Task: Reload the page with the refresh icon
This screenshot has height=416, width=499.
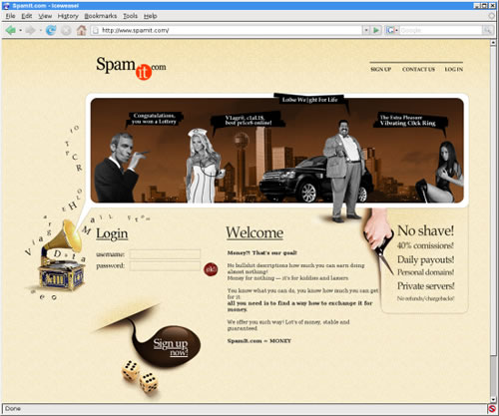Action: [51, 30]
